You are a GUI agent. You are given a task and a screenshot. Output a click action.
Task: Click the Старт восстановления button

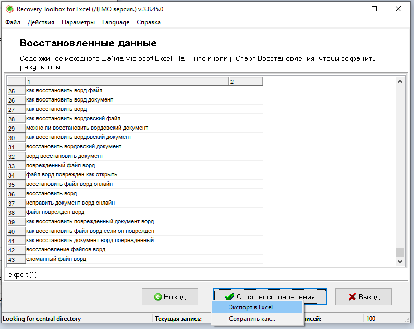pyautogui.click(x=270, y=295)
